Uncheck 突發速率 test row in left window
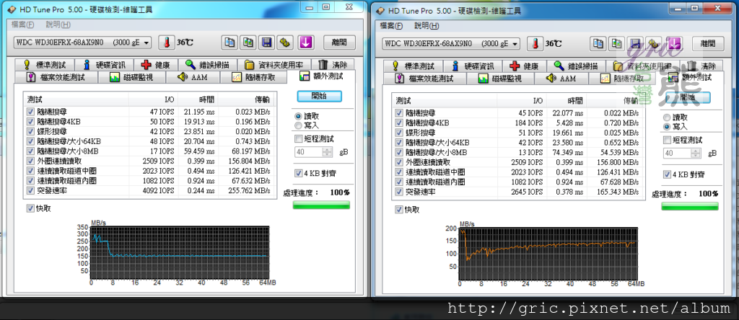Screen dimensions: 739x320 [30, 190]
